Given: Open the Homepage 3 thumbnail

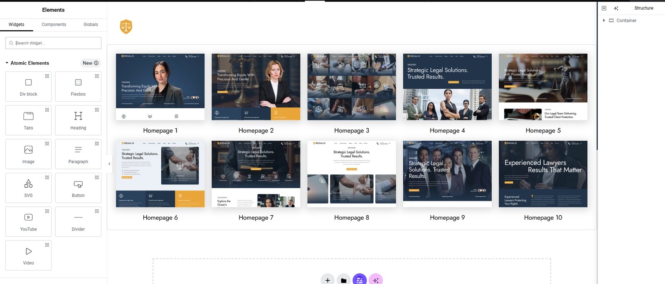Looking at the screenshot, I should (x=352, y=87).
